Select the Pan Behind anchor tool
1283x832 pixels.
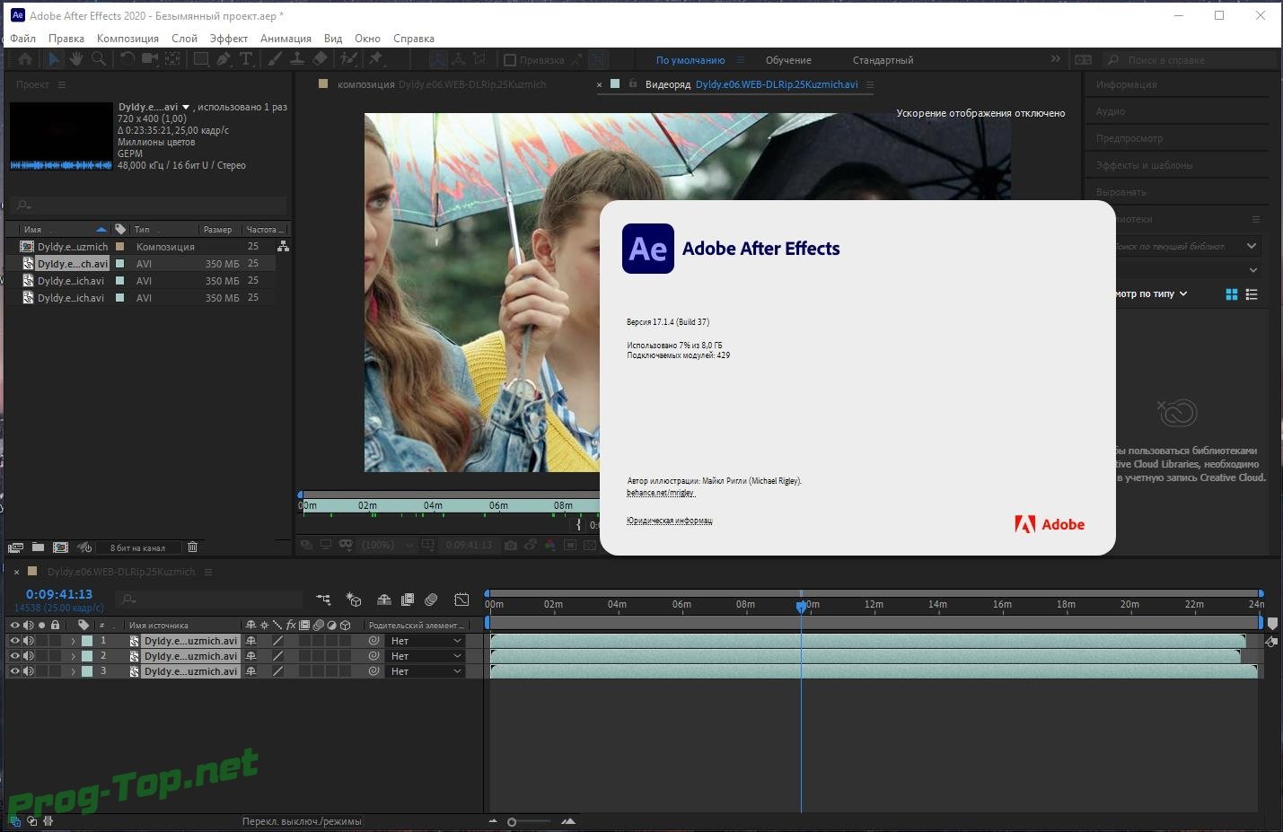(x=172, y=59)
